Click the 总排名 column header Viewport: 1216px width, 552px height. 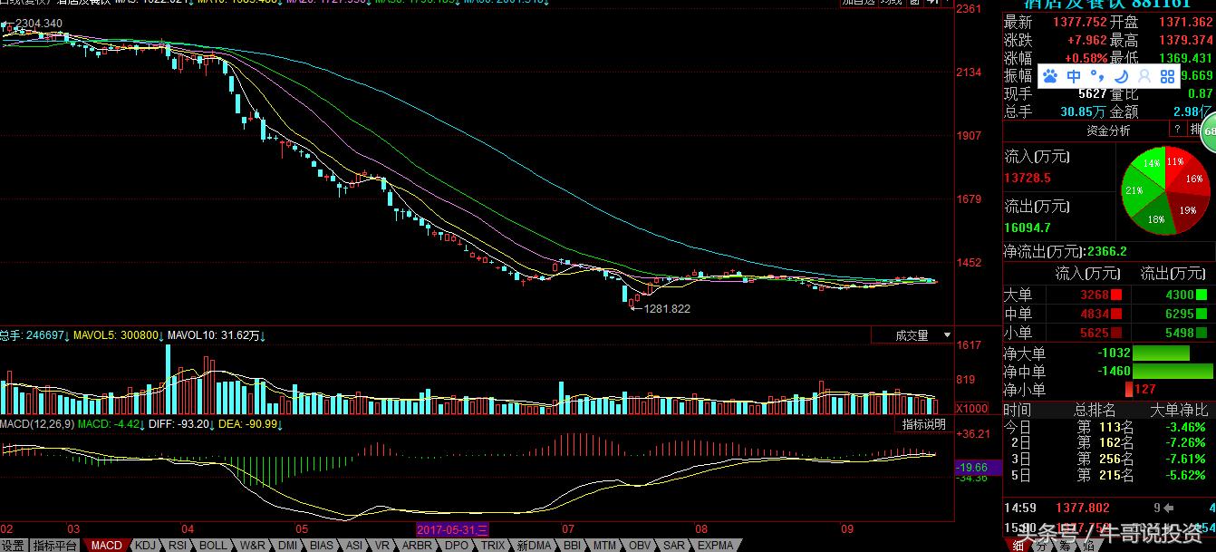(1095, 410)
